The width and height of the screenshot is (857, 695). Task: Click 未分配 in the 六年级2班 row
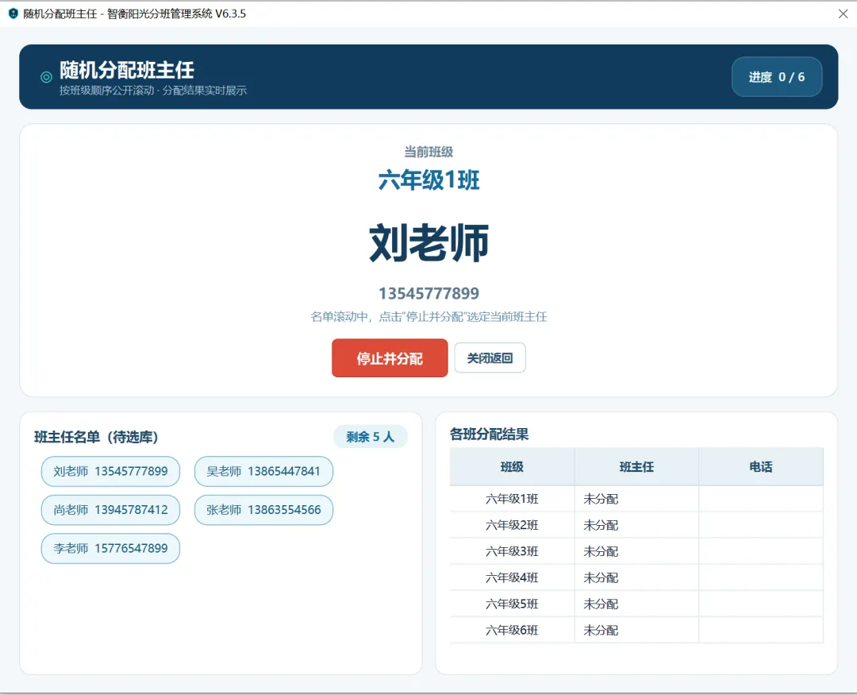[601, 525]
